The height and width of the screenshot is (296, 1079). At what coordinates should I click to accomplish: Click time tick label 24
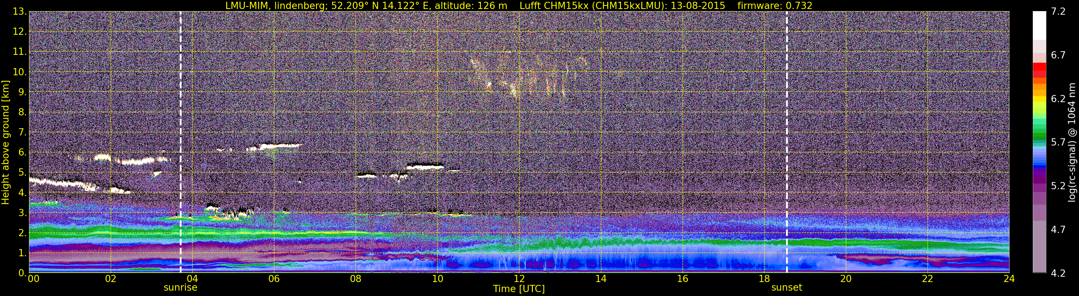tap(1009, 279)
